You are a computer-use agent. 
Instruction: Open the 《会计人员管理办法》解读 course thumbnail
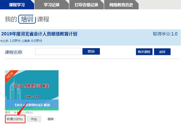point(32,90)
